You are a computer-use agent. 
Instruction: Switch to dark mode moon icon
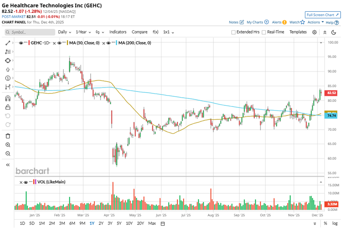(333, 32)
